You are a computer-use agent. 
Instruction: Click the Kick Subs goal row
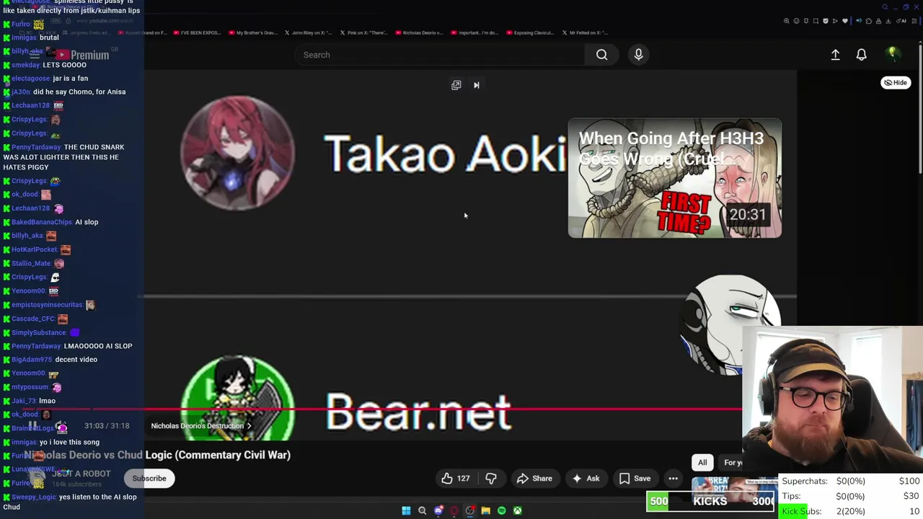(x=851, y=511)
